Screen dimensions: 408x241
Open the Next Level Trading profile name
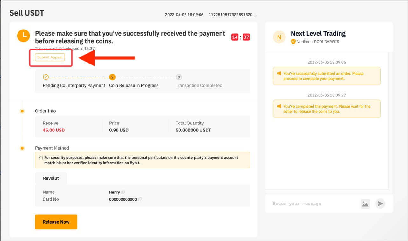click(x=318, y=33)
